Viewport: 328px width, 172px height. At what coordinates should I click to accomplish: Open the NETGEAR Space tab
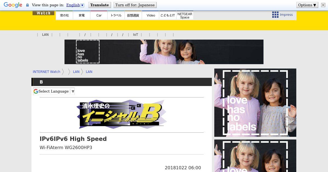click(x=185, y=15)
